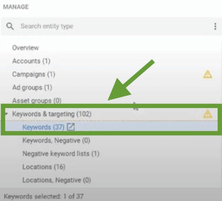
Task: Open the three-dot more options menu
Action: (x=215, y=26)
